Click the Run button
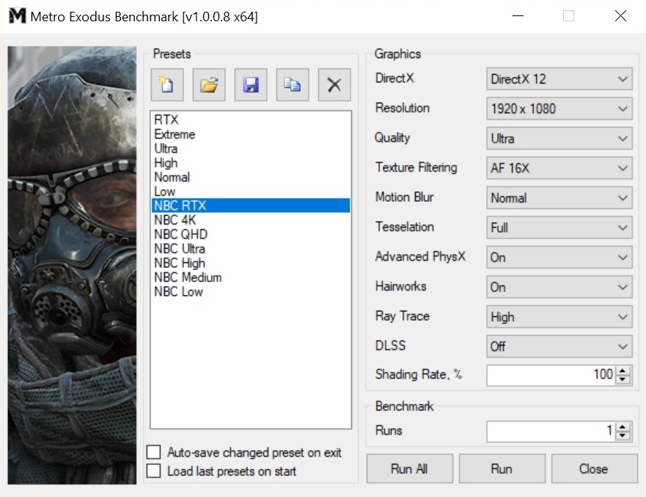 pos(502,468)
